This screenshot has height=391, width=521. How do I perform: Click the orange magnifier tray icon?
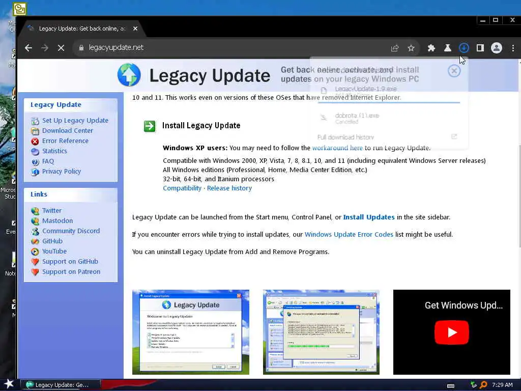483,385
